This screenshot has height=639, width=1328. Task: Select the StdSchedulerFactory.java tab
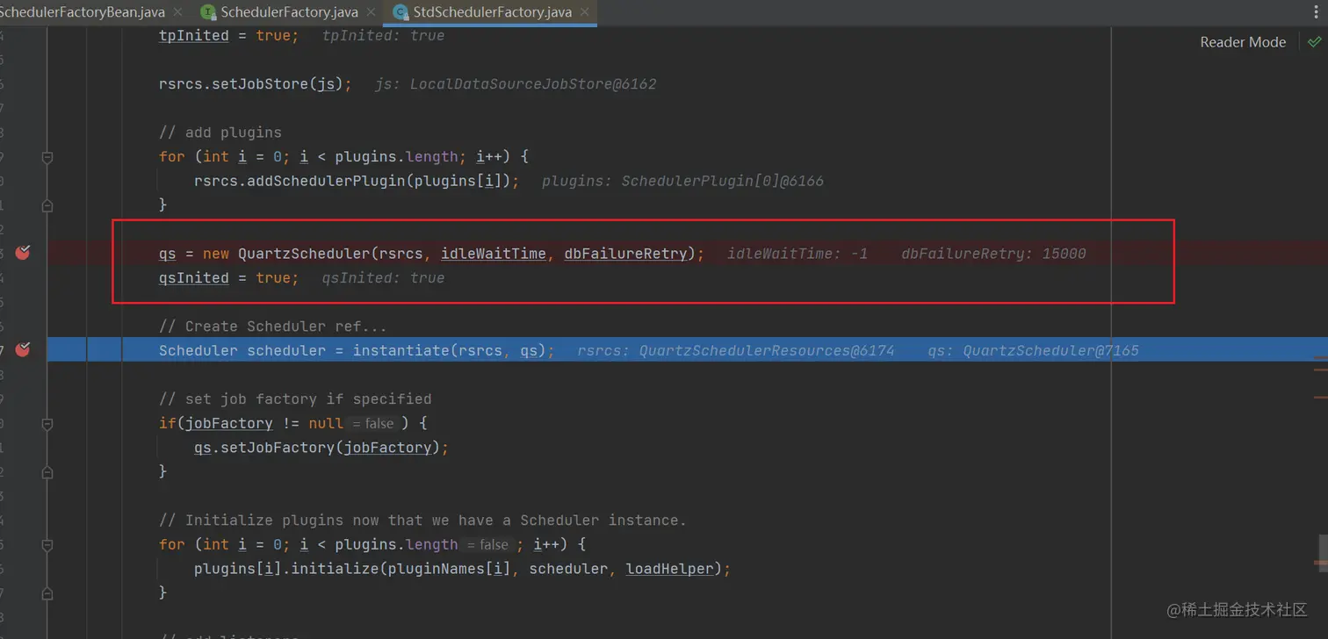[492, 12]
